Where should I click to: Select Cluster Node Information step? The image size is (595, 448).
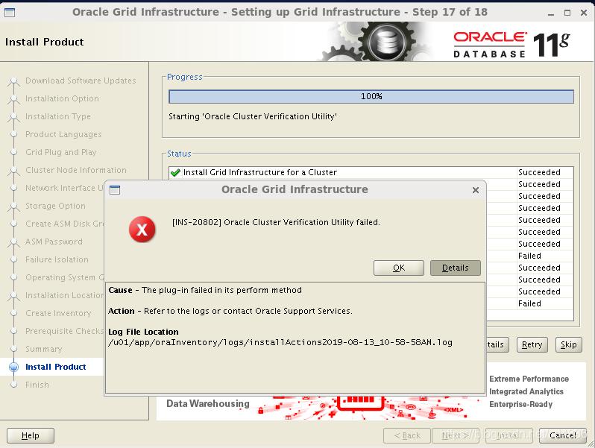coord(76,170)
